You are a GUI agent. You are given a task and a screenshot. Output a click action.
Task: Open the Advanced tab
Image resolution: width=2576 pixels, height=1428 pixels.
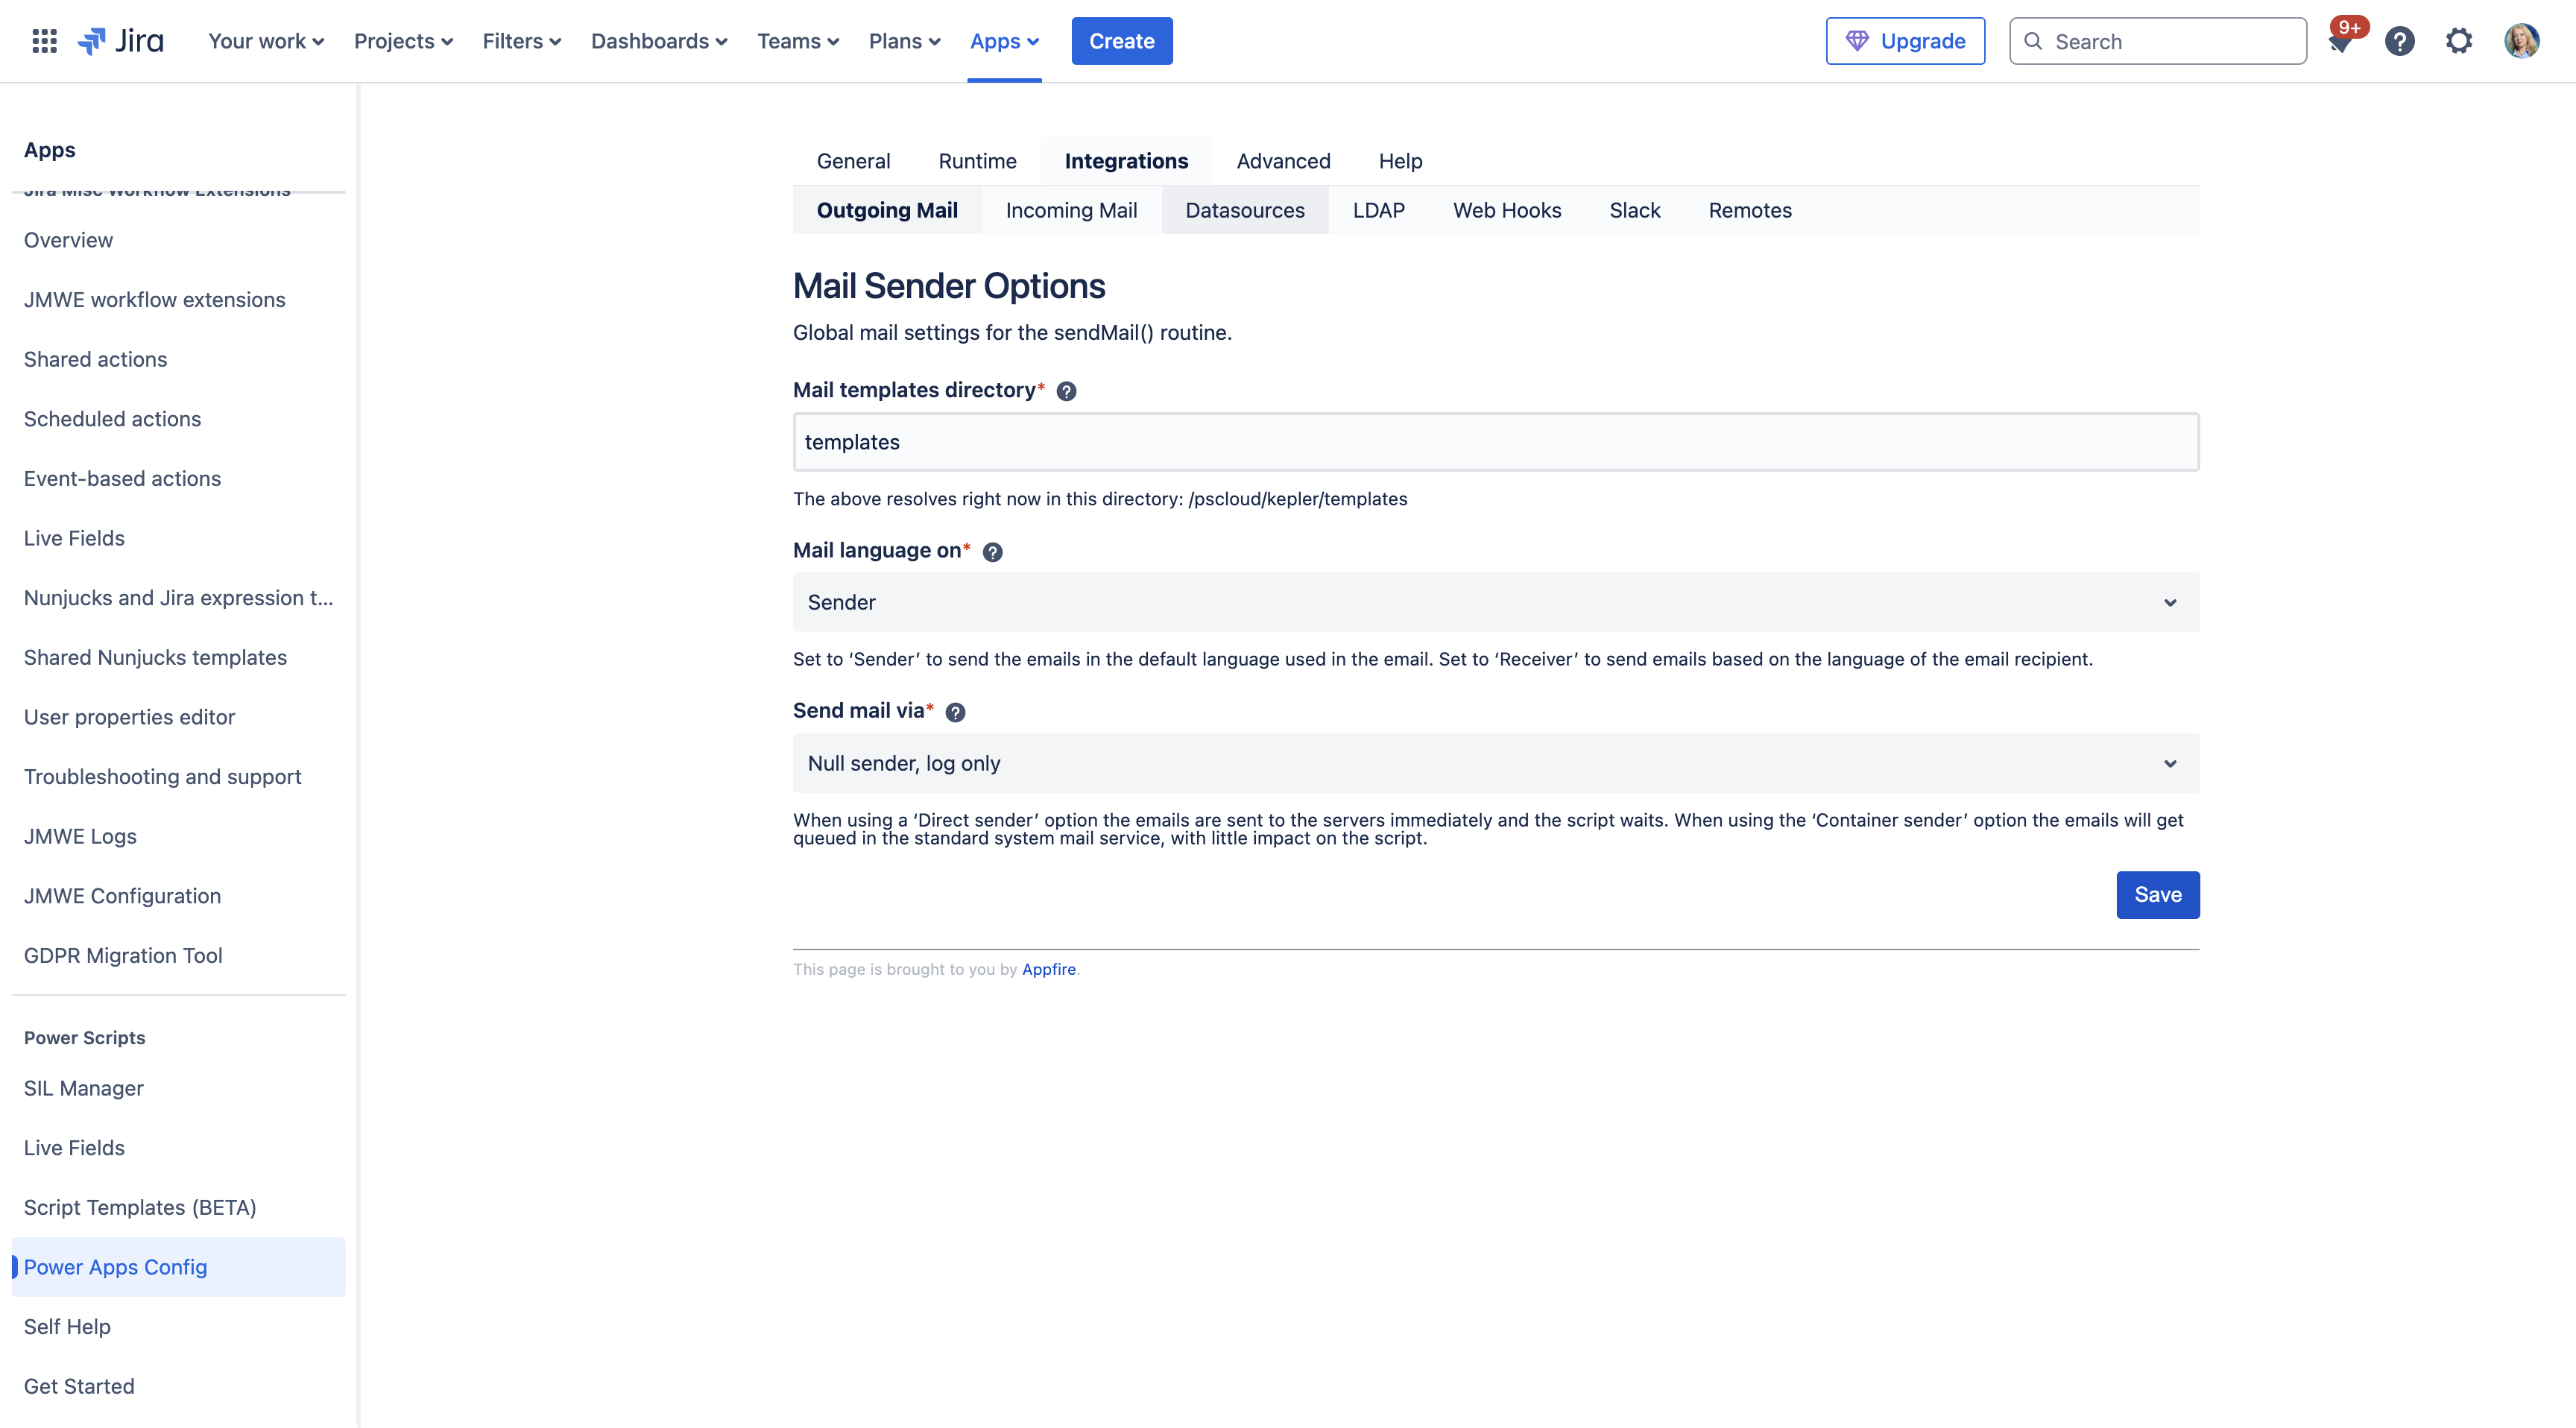[1284, 160]
